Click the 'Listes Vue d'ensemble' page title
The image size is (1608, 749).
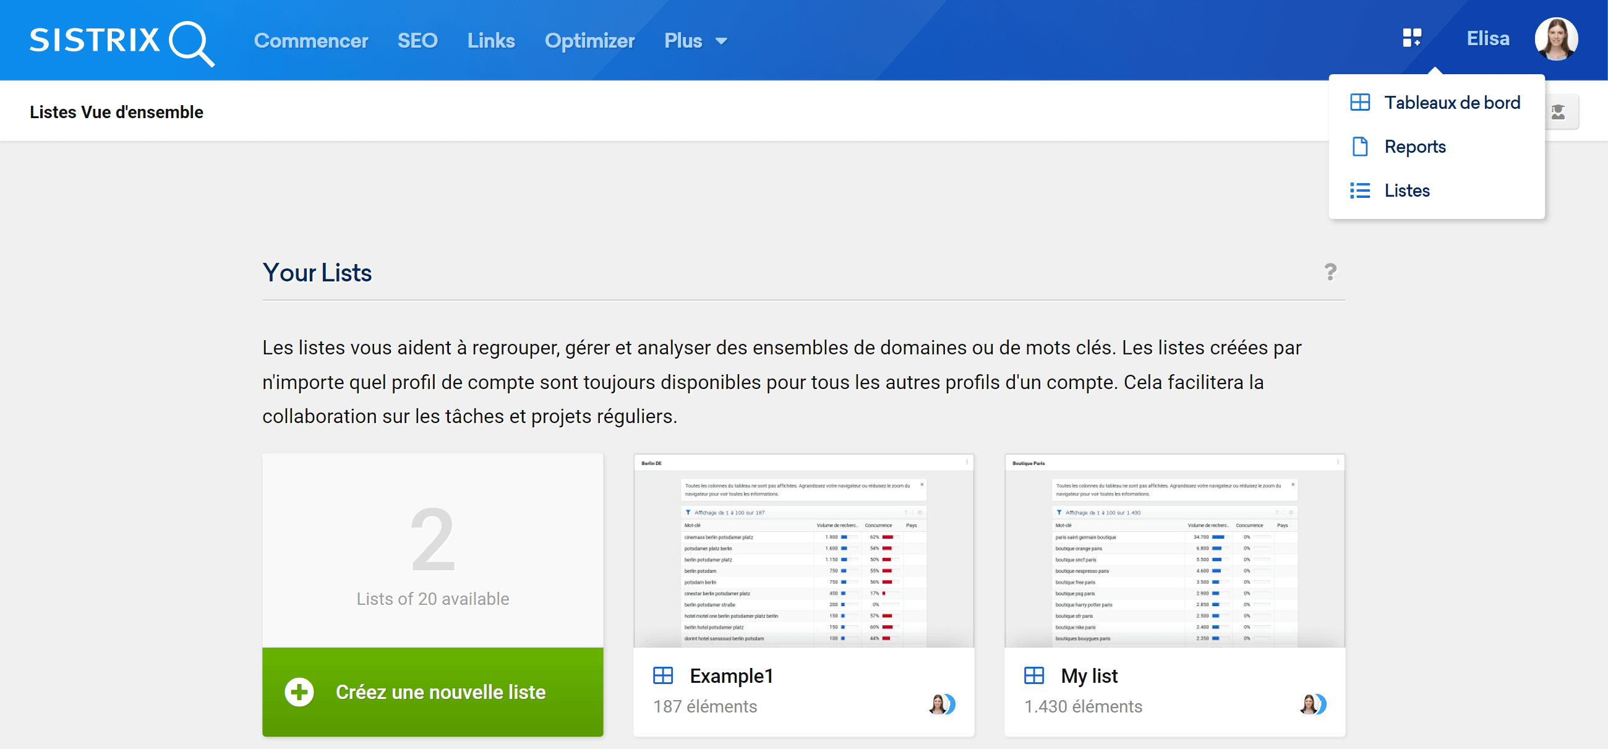pos(117,112)
